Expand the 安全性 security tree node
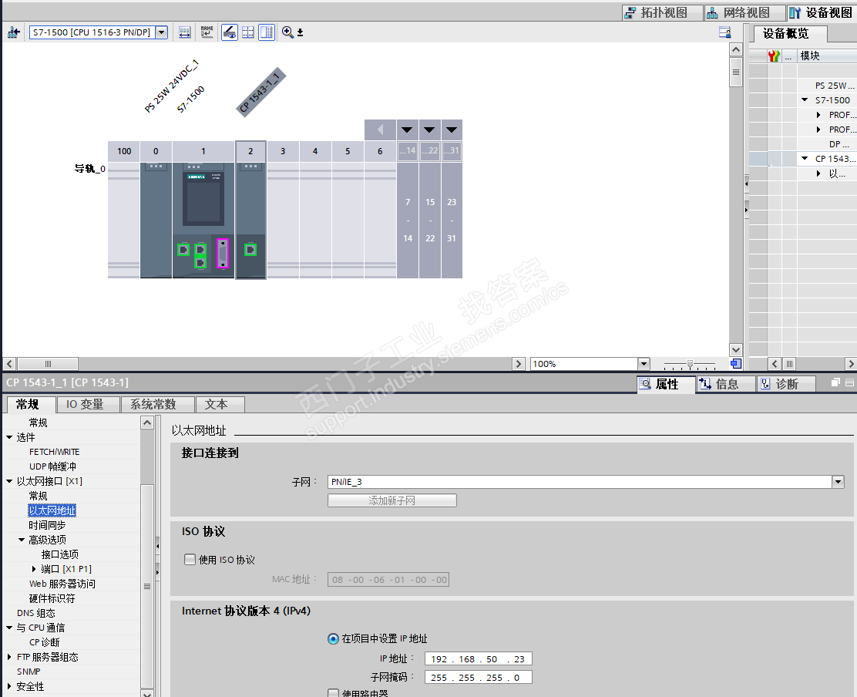This screenshot has width=857, height=697. coord(9,686)
